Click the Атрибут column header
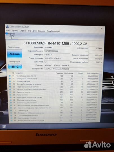 click(20, 73)
